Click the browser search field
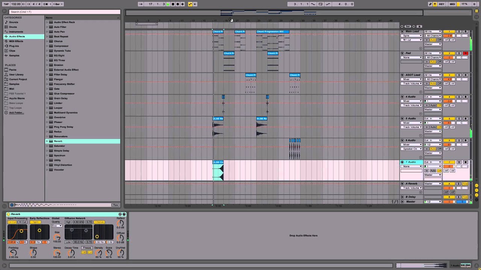Viewport: 481px width, 270px height. pos(65,12)
